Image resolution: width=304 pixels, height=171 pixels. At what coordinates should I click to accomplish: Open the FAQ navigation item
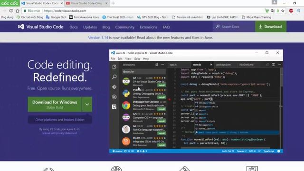(x=166, y=27)
